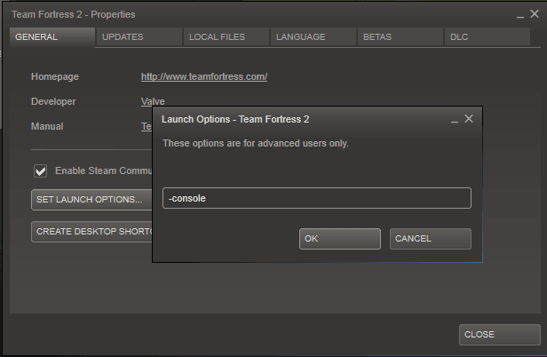
Task: Go to the LANGUAGE tab
Action: (x=312, y=37)
